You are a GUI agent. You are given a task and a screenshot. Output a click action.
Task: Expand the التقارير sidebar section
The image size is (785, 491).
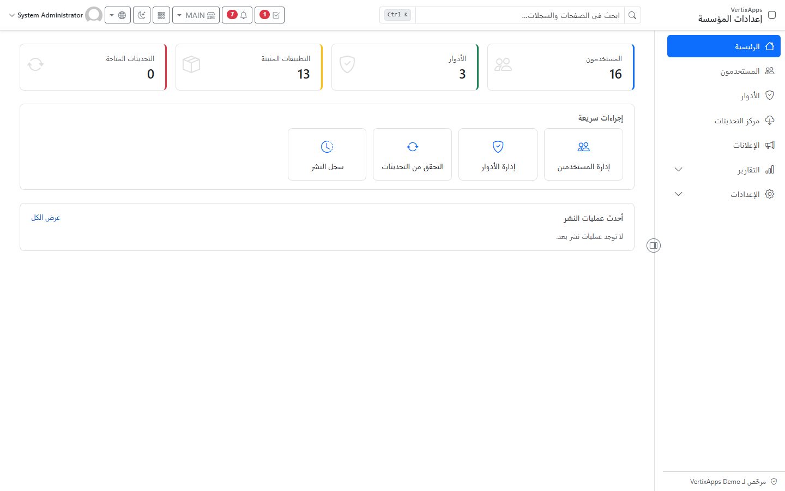[x=724, y=170]
